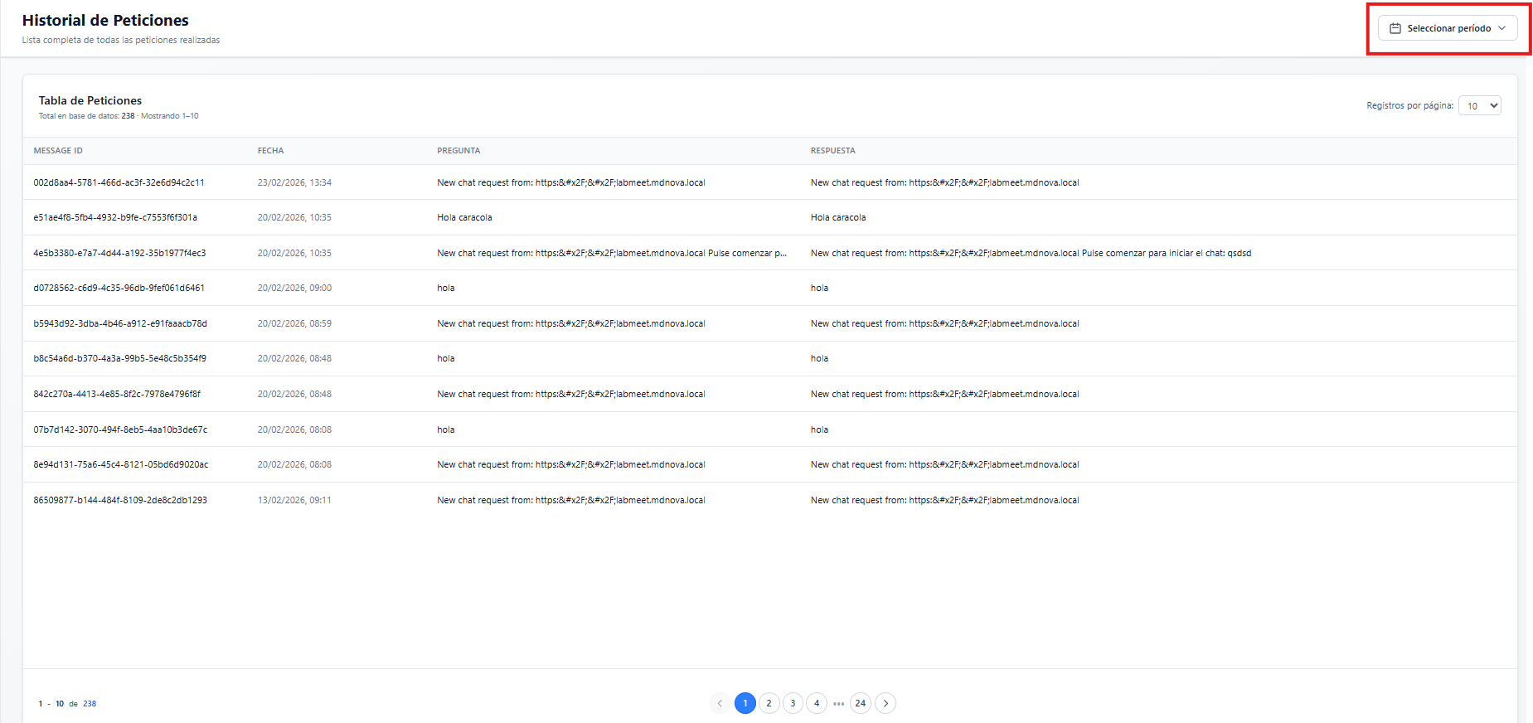This screenshot has width=1533, height=723.
Task: Click the 238 total records link
Action: click(x=90, y=704)
